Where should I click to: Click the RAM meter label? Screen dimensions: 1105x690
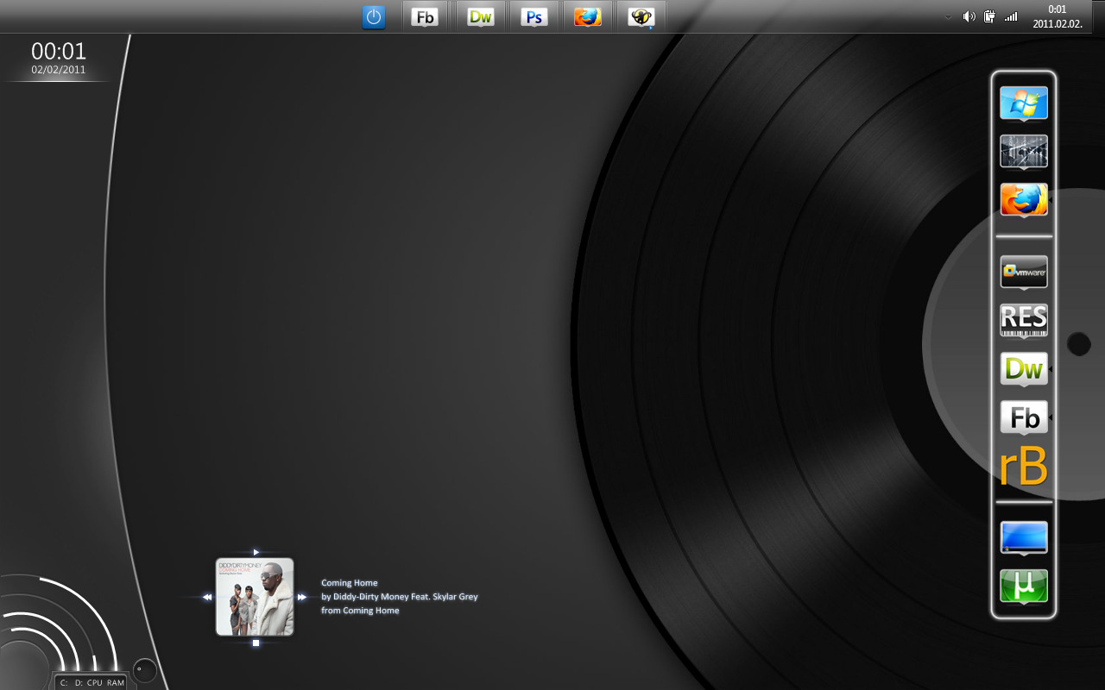(116, 683)
